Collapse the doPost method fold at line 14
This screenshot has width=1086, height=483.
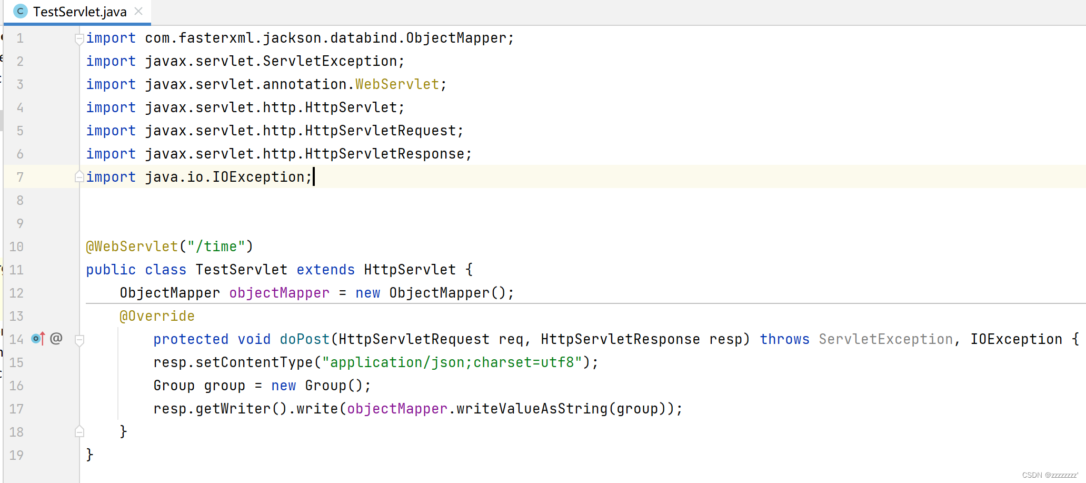point(79,340)
